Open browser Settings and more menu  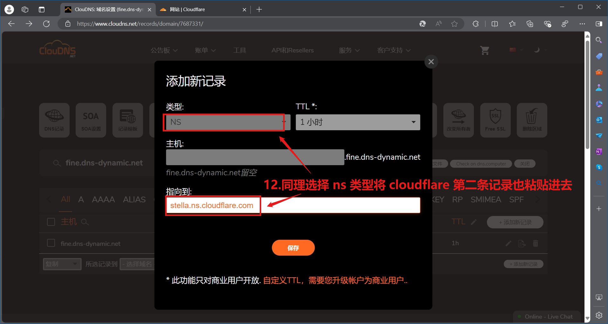[582, 24]
